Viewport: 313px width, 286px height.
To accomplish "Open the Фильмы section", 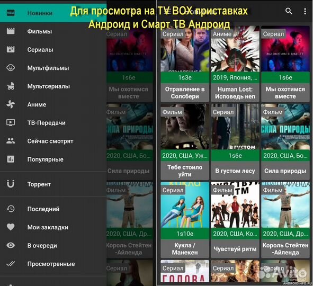I will (x=53, y=31).
